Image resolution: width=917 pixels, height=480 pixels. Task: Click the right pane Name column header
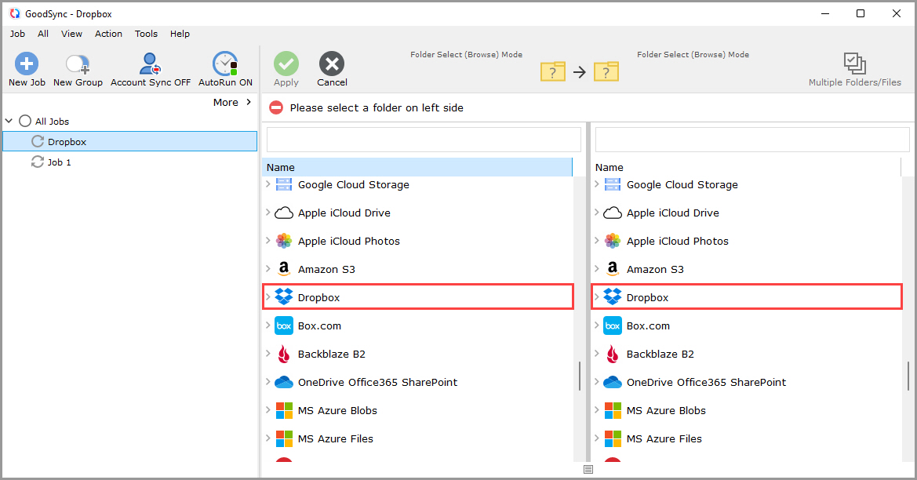746,167
